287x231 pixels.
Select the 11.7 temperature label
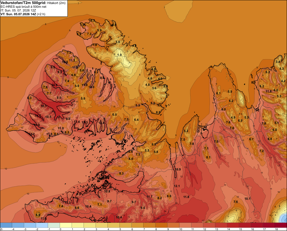(x=150, y=197)
